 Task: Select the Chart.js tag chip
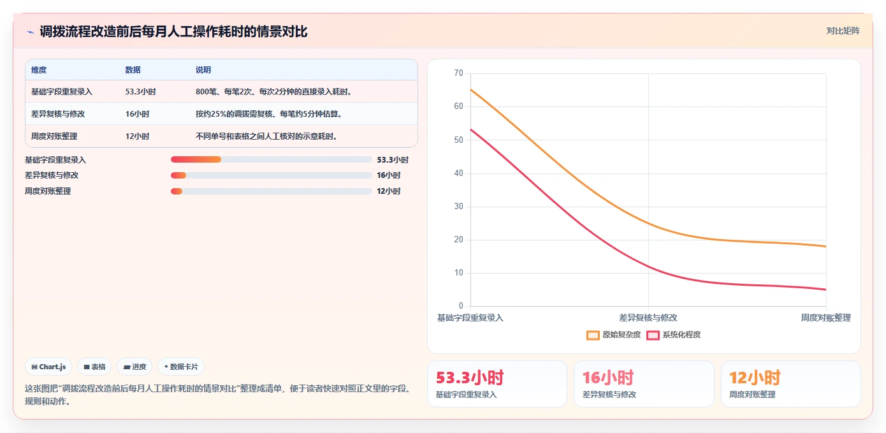49,367
